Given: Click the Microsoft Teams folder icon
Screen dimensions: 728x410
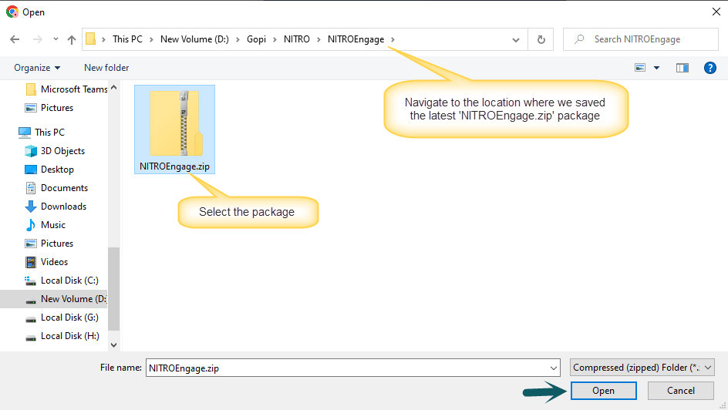Looking at the screenshot, I should pos(31,89).
